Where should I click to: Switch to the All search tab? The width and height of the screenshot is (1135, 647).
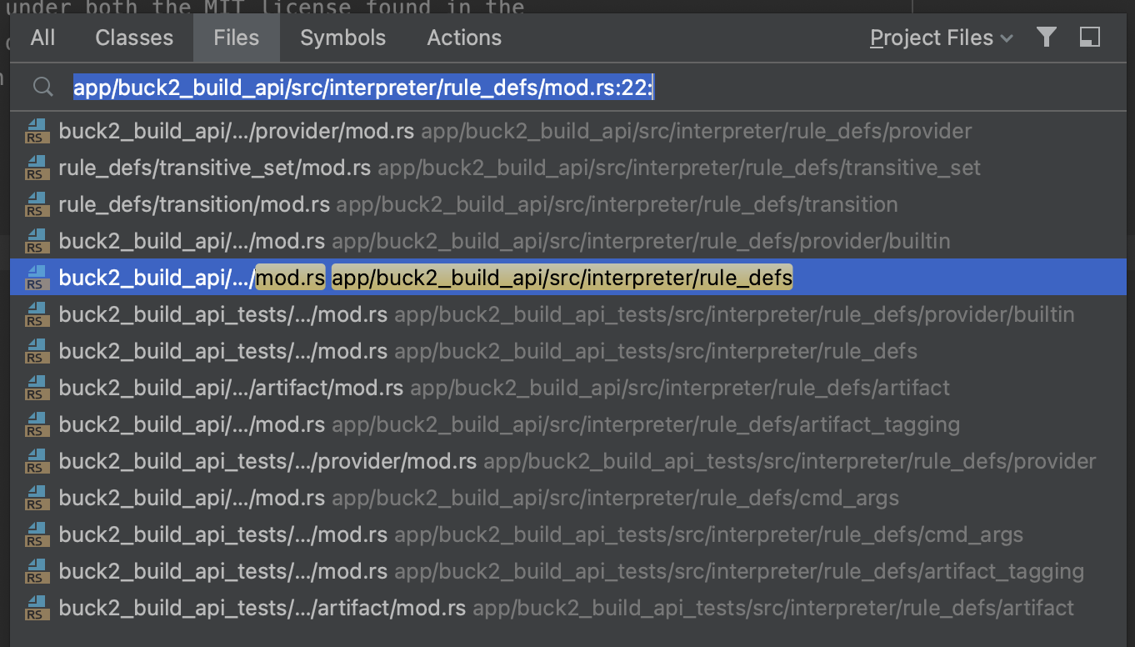(x=42, y=38)
